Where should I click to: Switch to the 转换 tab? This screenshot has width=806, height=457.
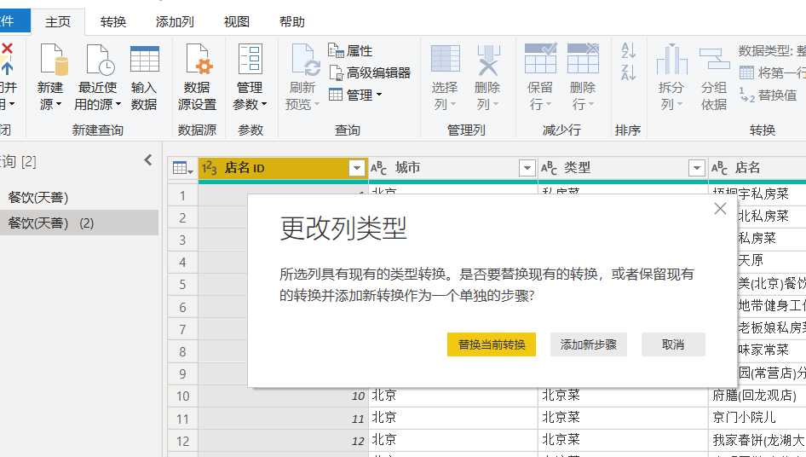coord(113,22)
